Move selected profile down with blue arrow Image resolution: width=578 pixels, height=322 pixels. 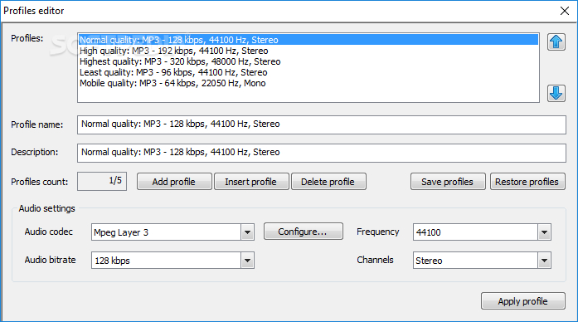556,93
